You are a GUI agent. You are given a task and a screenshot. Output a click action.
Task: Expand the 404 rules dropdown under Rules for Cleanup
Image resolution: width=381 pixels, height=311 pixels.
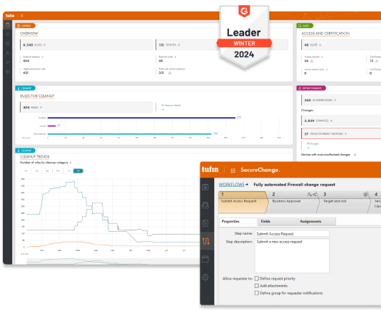coord(41,108)
